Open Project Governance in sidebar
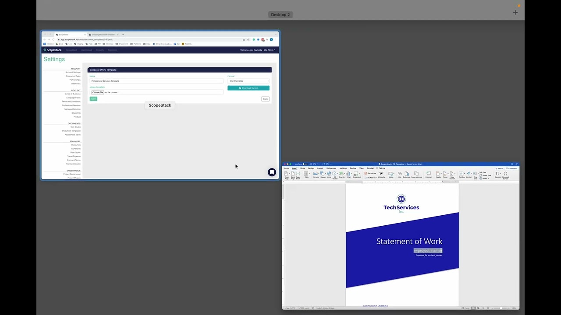The image size is (561, 315). (72, 174)
